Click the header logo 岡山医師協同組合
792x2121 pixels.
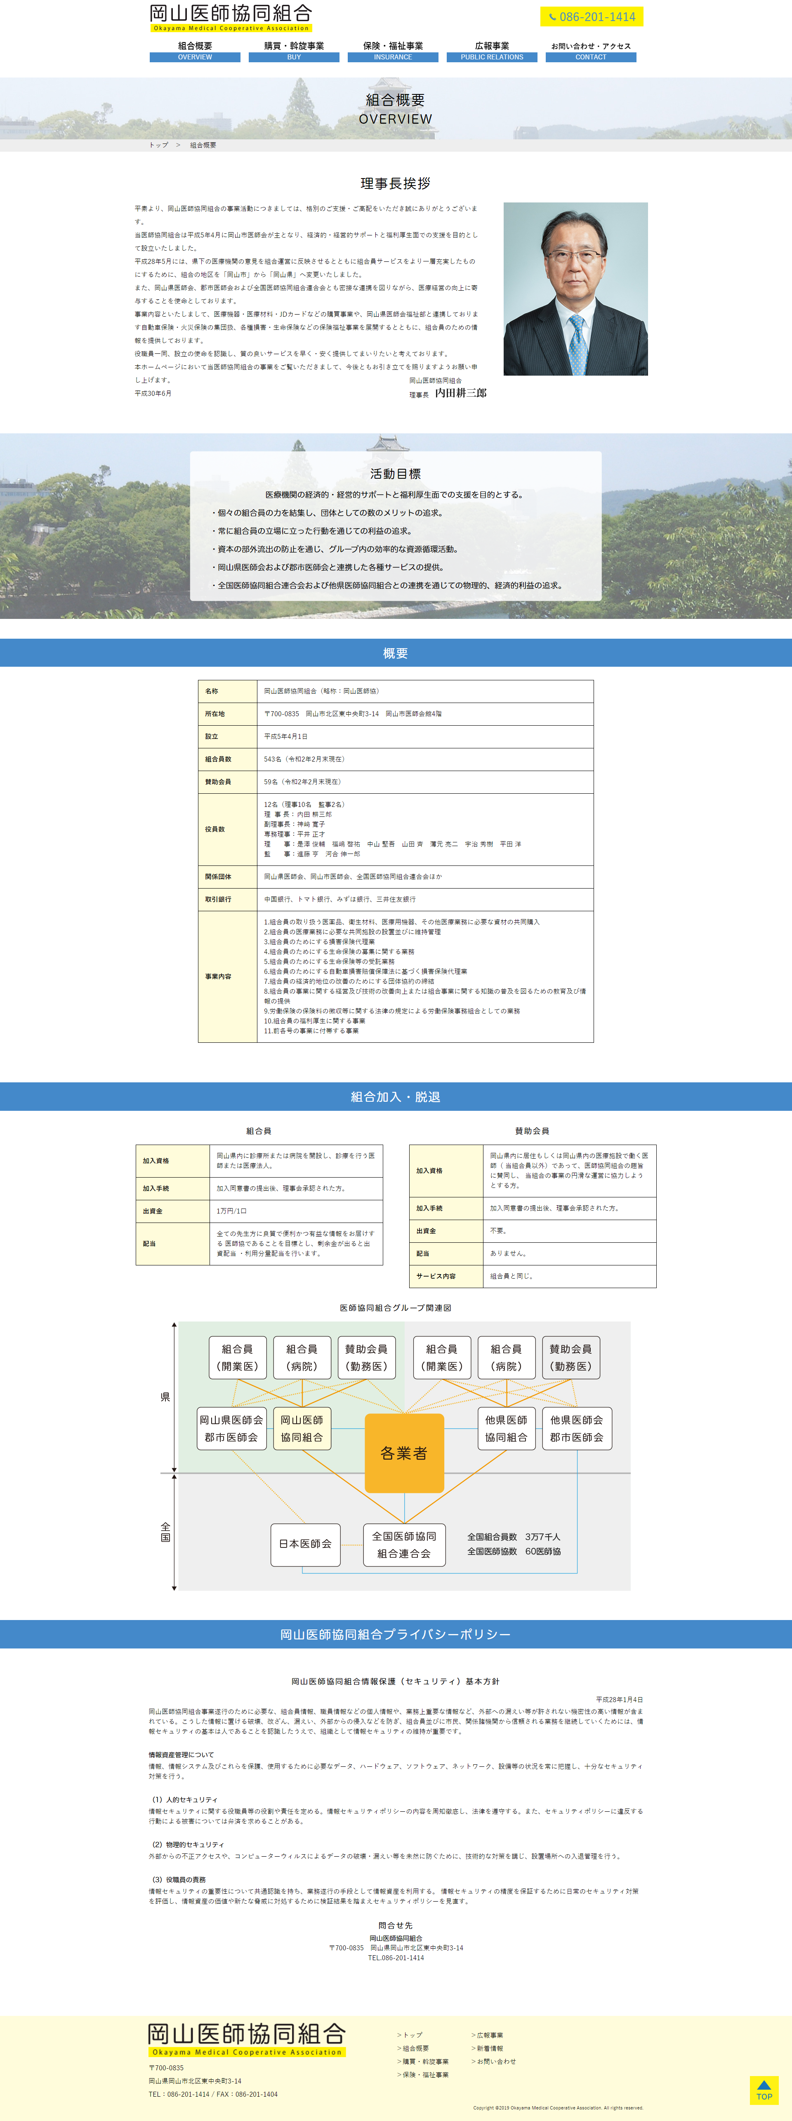(231, 18)
